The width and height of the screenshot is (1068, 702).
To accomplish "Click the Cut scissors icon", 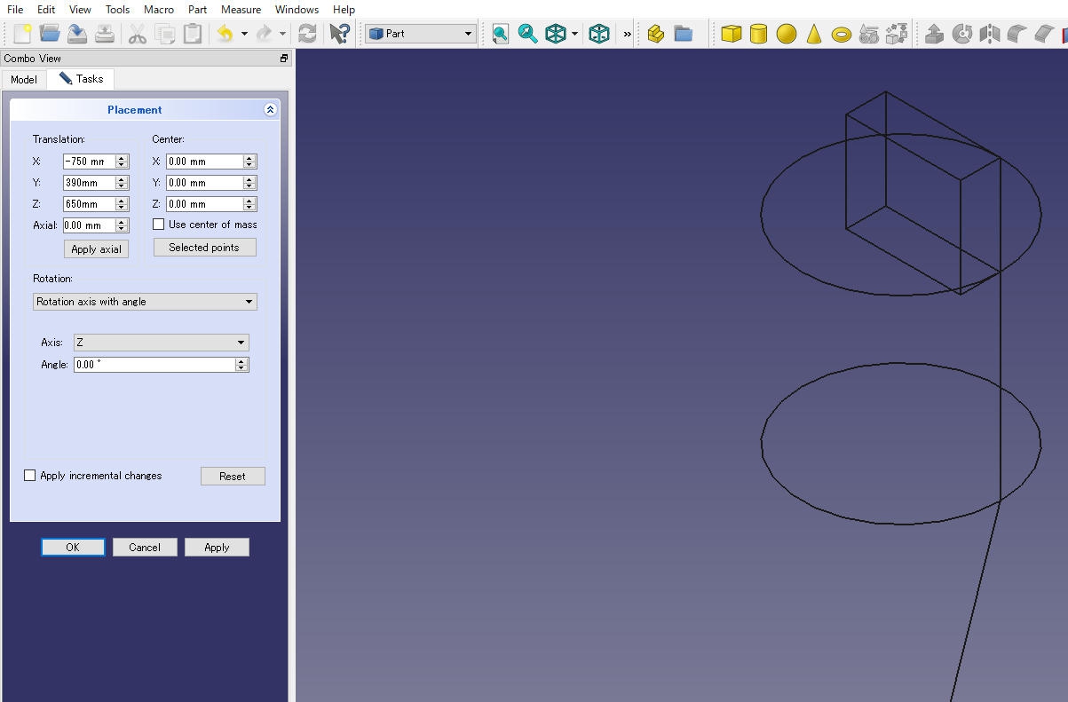I will pos(137,34).
